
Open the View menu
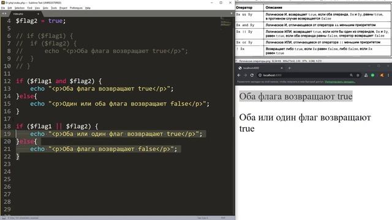37,8
